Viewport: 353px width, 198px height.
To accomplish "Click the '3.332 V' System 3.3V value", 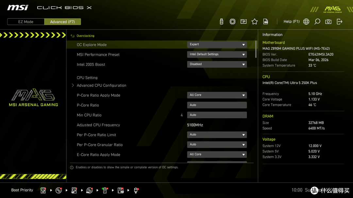I will (x=314, y=157).
